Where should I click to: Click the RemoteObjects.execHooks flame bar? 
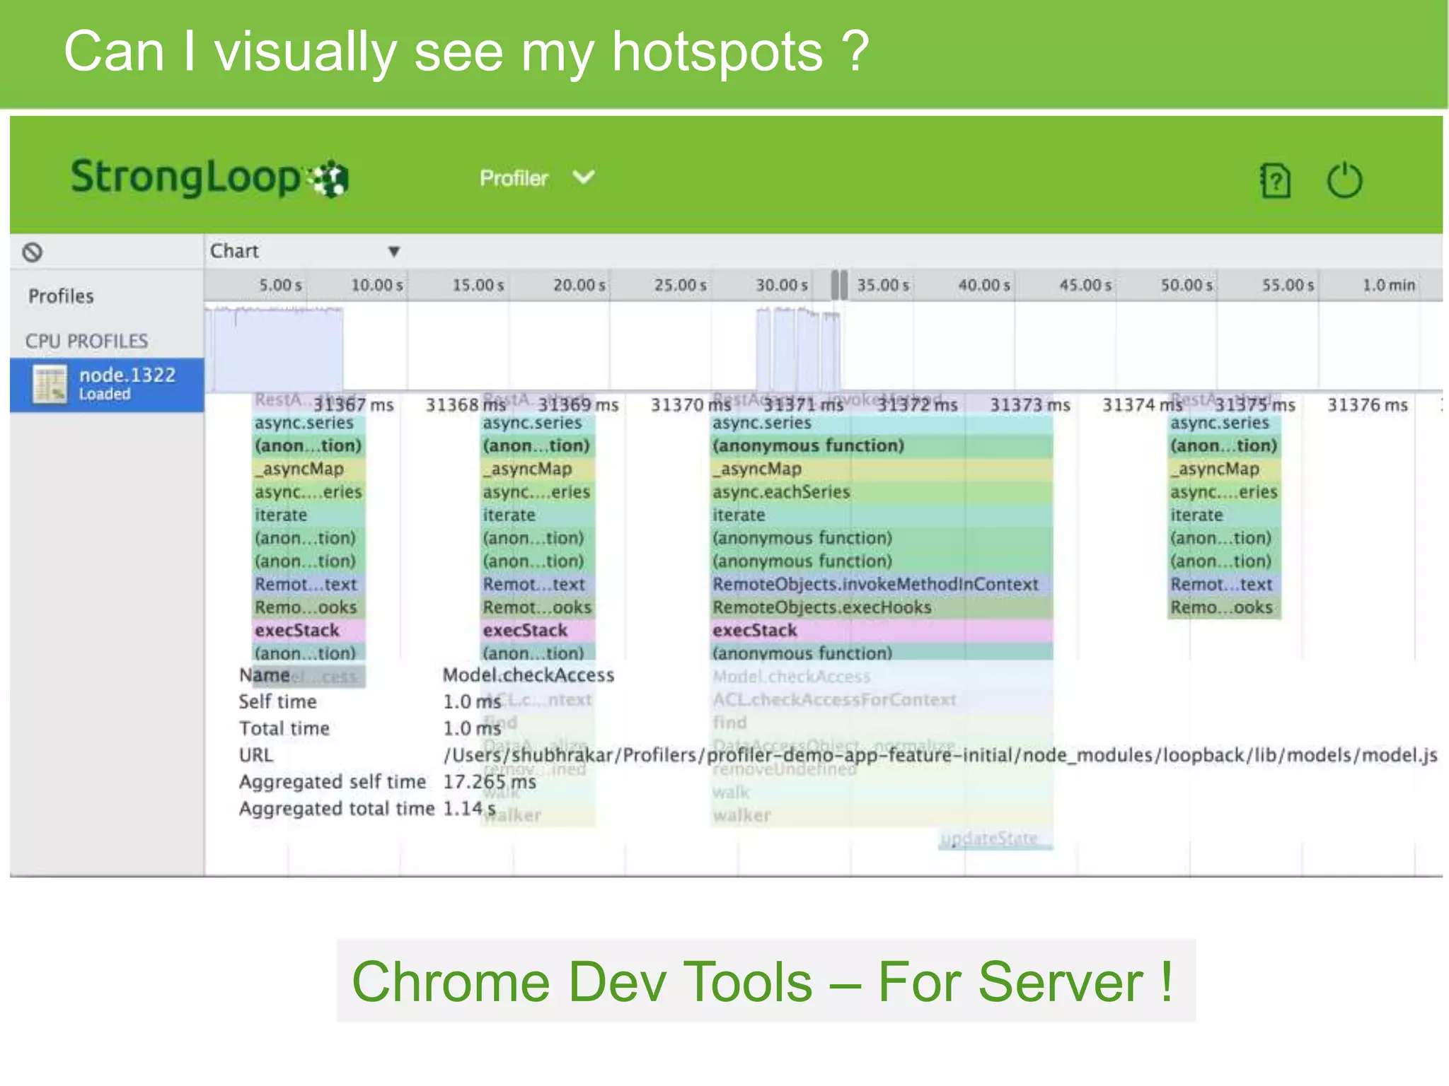tap(882, 607)
